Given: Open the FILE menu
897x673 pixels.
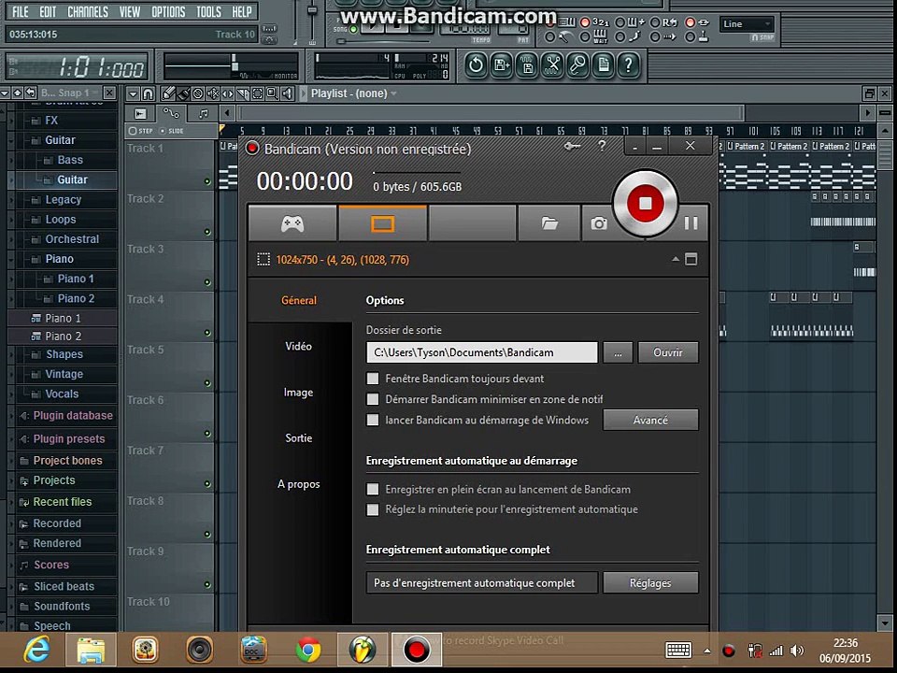Looking at the screenshot, I should pos(20,11).
